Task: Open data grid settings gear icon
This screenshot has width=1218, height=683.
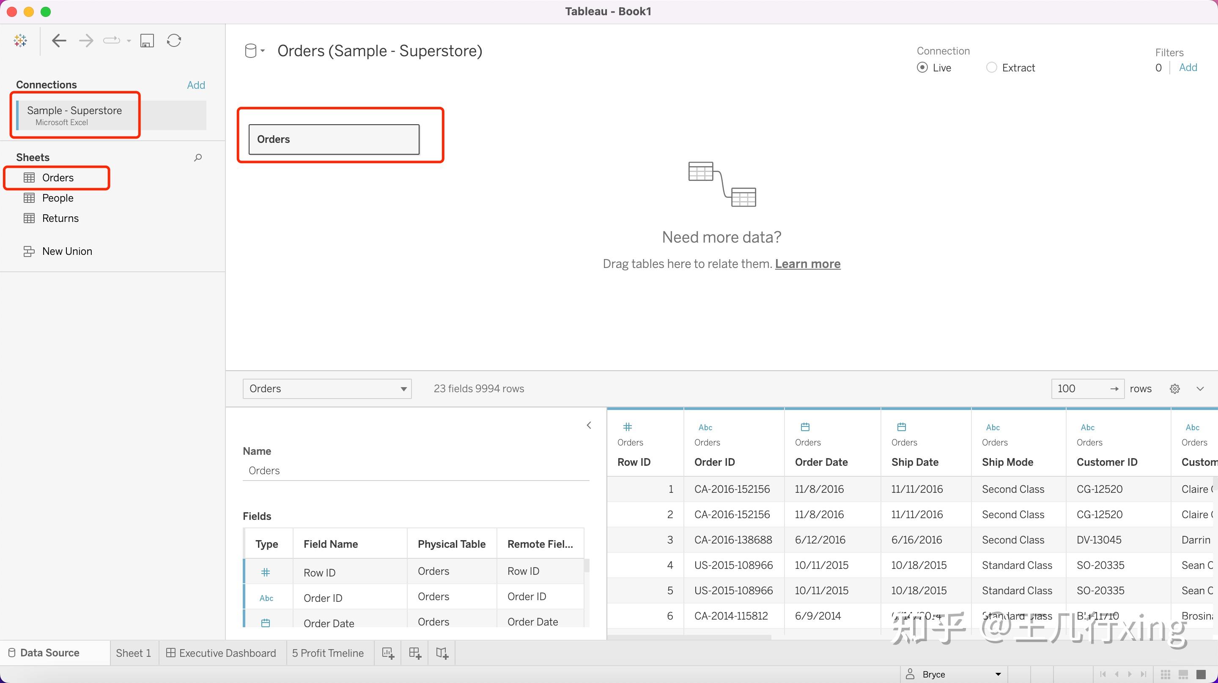Action: (x=1174, y=389)
